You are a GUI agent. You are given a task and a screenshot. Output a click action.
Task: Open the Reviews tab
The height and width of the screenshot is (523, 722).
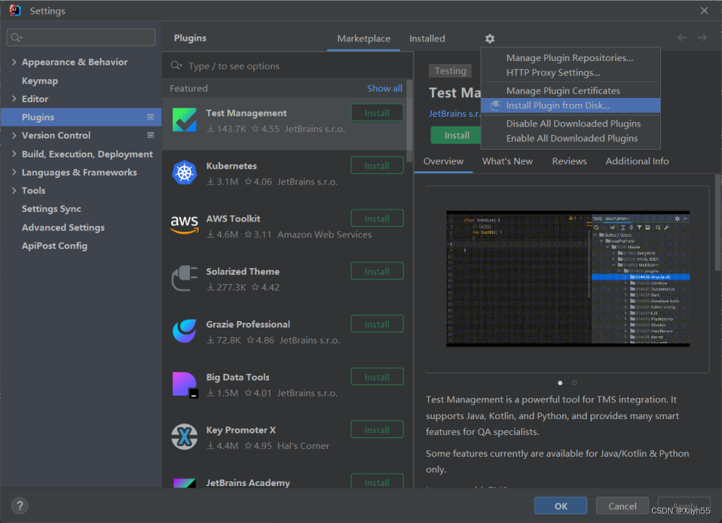pos(569,161)
